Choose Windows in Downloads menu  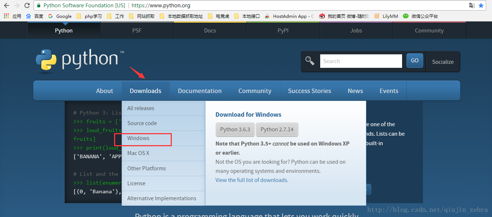(x=163, y=138)
